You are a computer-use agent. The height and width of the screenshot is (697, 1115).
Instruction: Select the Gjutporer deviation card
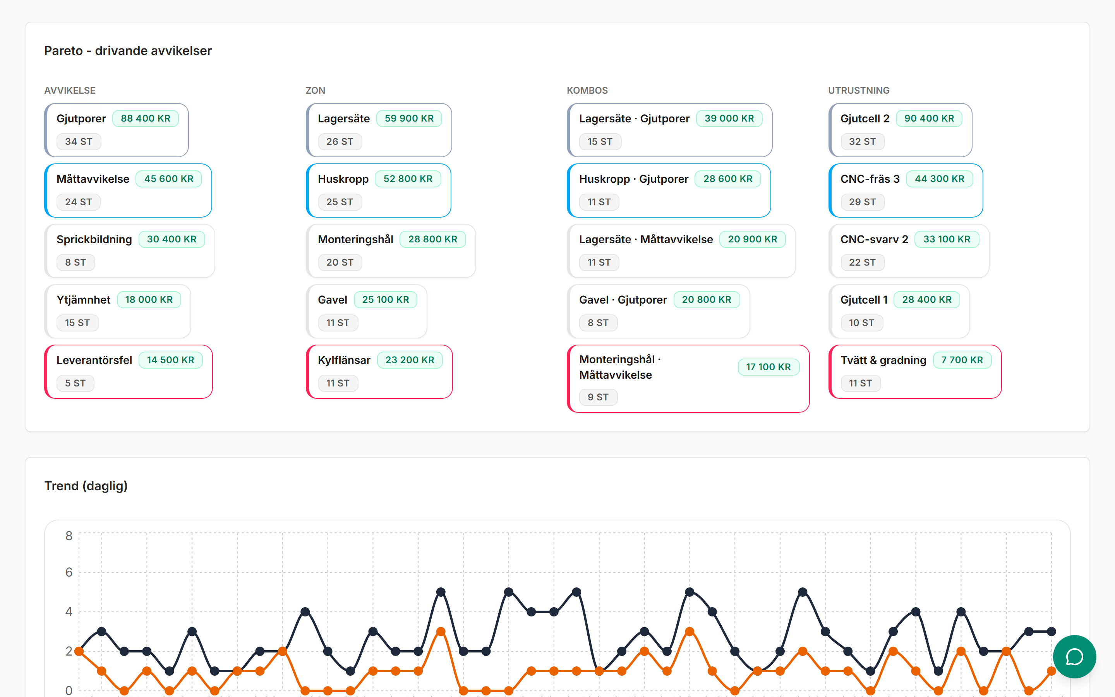click(x=117, y=130)
